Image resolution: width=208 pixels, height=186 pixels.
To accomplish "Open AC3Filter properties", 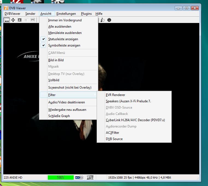I will [x=134, y=133].
